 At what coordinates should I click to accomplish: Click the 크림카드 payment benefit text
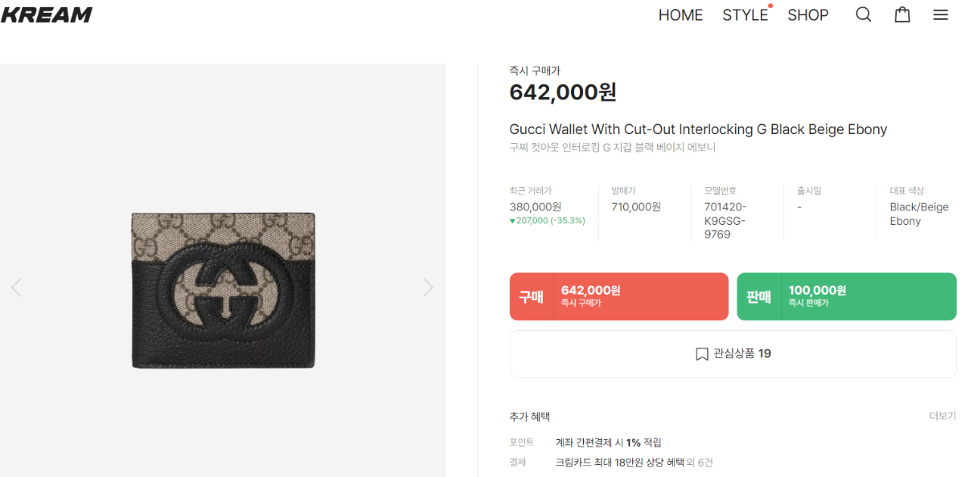(x=619, y=463)
